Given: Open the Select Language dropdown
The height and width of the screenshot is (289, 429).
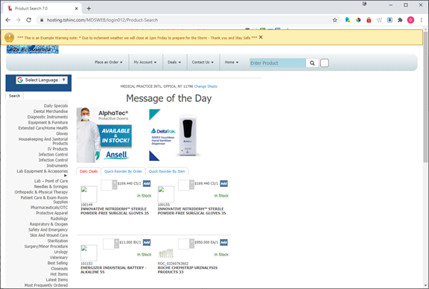Looking at the screenshot, I should click(x=42, y=80).
